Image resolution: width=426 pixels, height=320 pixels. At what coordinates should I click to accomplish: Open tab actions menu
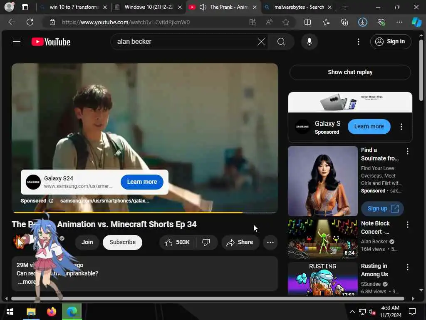click(x=25, y=7)
